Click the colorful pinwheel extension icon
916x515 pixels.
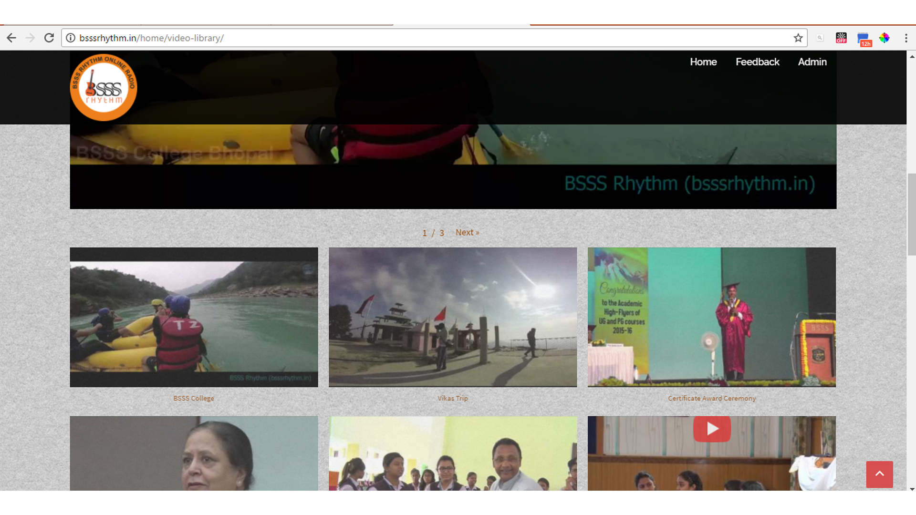(884, 38)
